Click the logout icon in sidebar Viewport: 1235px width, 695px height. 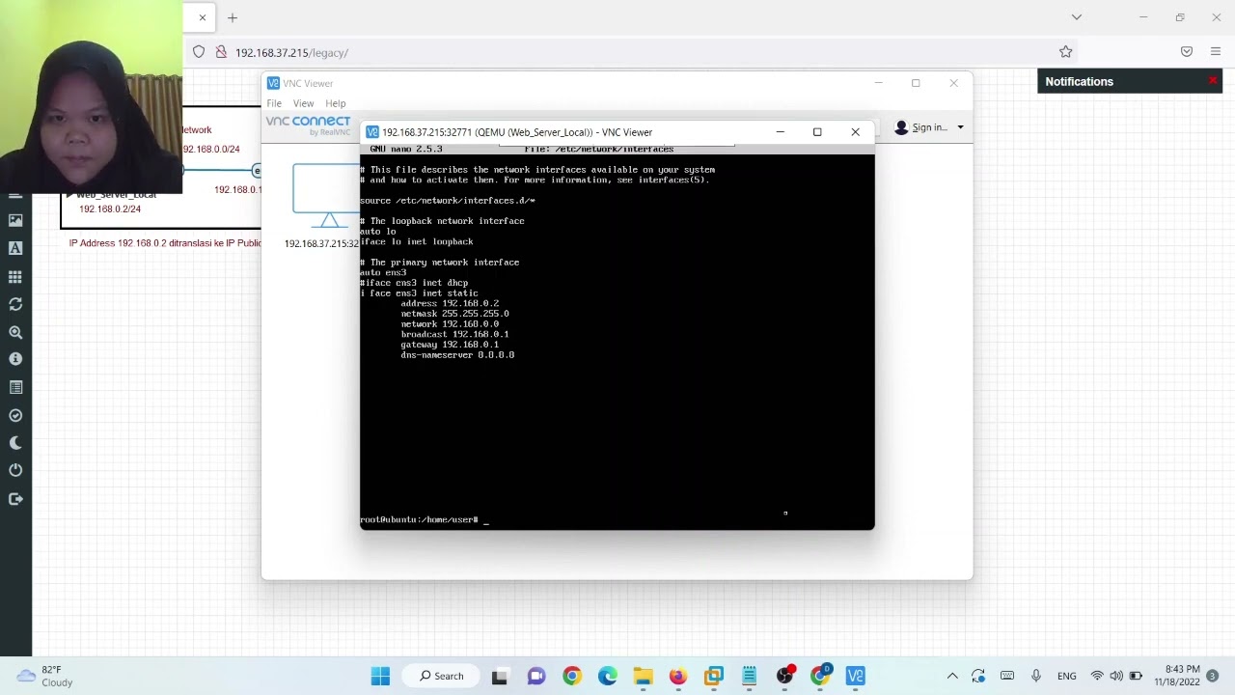[x=15, y=499]
